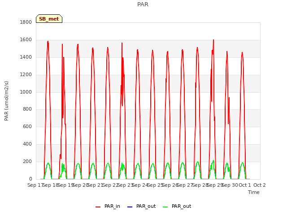Screen dimensions: 287x215
Task: Toggle the green PAR_out legend entry
Action: [x=177, y=206]
